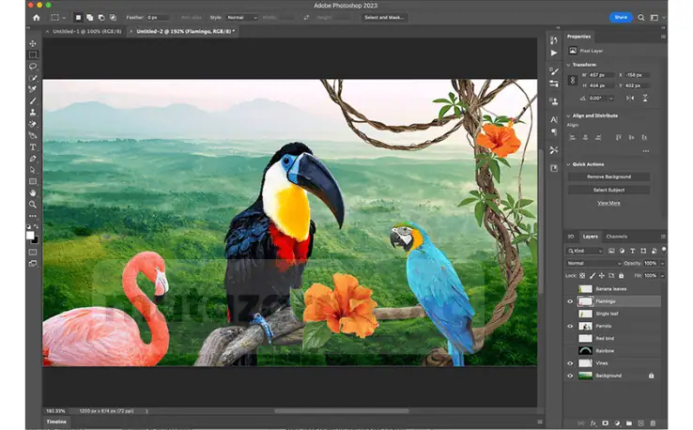The height and width of the screenshot is (430, 693).
Task: Click the foreground color swatch
Action: tap(31, 236)
